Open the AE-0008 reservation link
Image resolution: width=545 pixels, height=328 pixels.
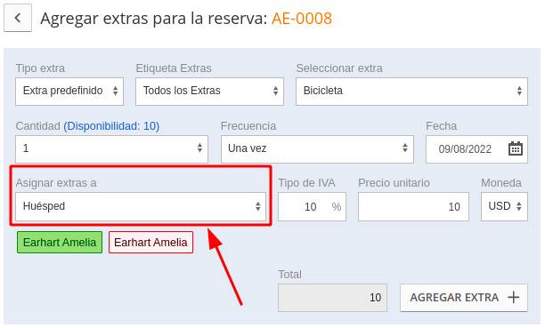pos(302,18)
